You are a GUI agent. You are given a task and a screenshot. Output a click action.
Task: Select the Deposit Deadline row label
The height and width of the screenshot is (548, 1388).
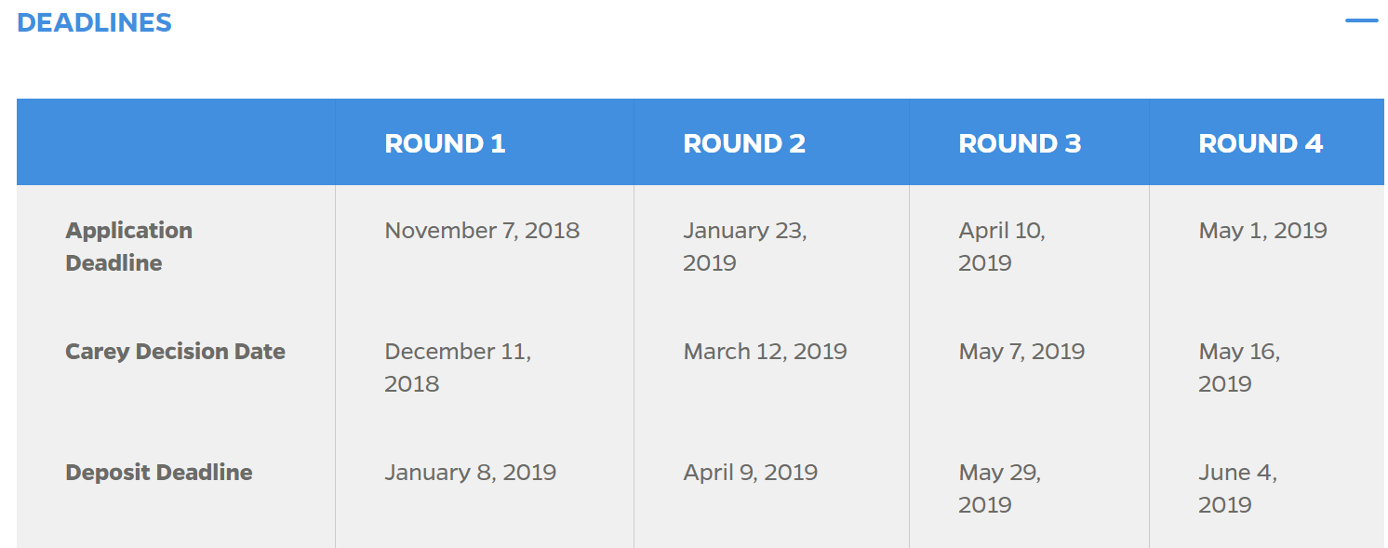pos(159,473)
